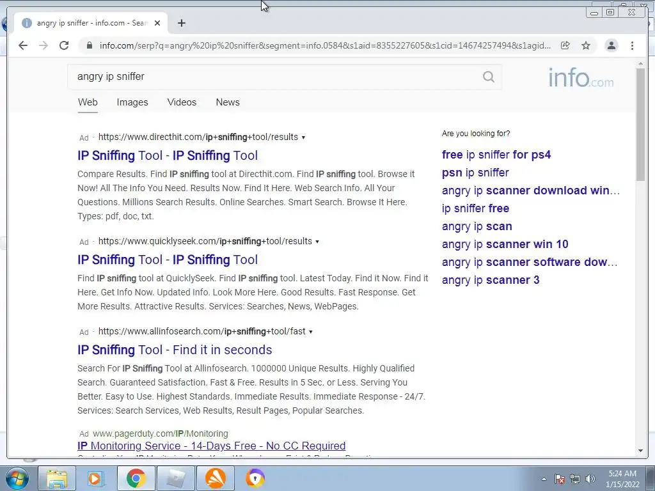655x491 pixels.
Task: Switch to Chrome in the taskbar
Action: click(136, 478)
